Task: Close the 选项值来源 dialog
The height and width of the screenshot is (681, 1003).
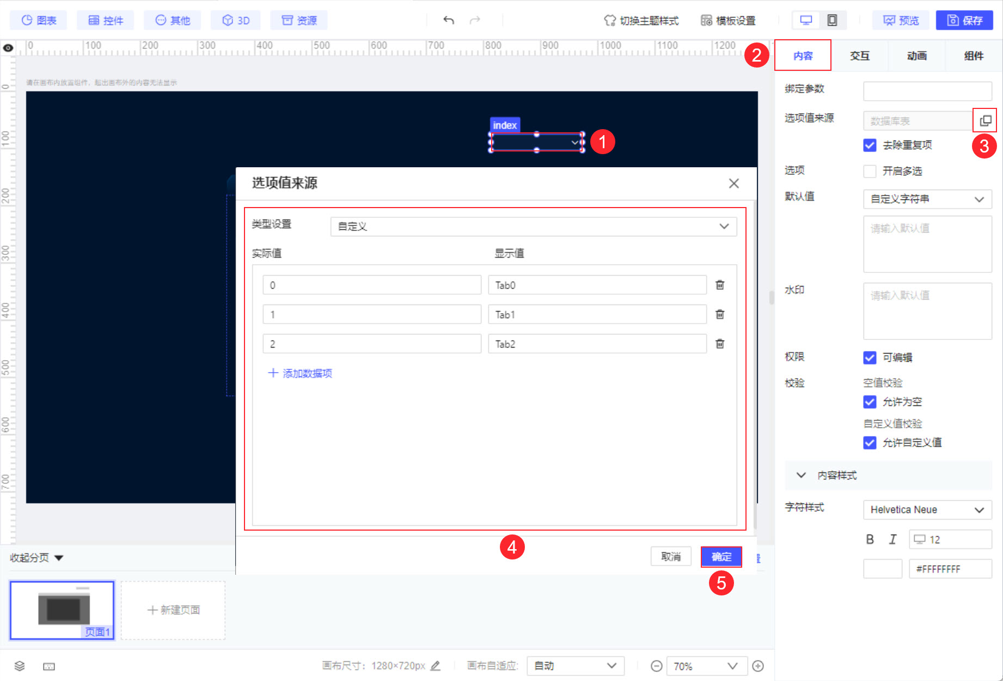Action: 733,184
